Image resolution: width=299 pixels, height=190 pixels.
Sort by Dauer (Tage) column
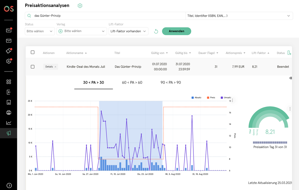coord(208,53)
